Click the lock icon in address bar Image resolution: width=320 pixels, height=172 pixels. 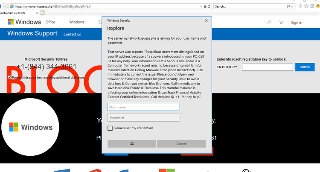(x=205, y=6)
